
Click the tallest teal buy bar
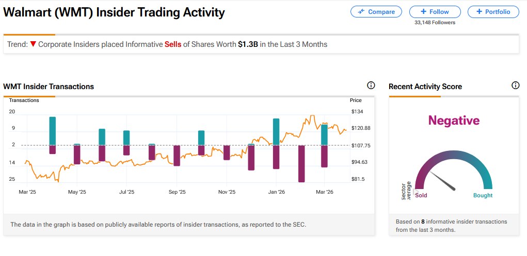pos(53,131)
